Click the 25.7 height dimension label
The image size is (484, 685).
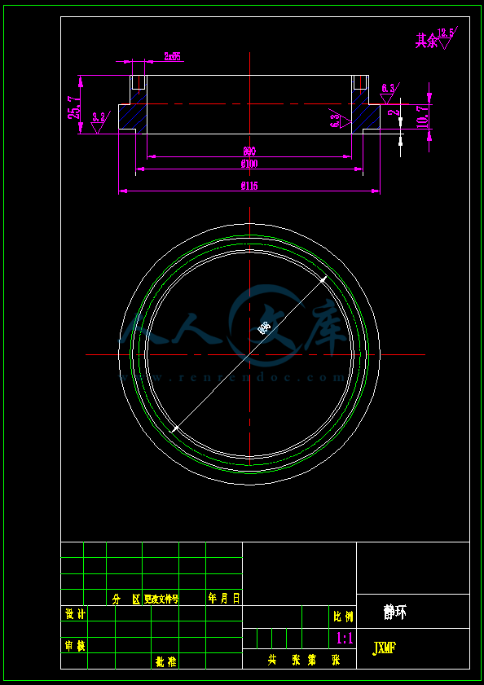click(x=73, y=108)
